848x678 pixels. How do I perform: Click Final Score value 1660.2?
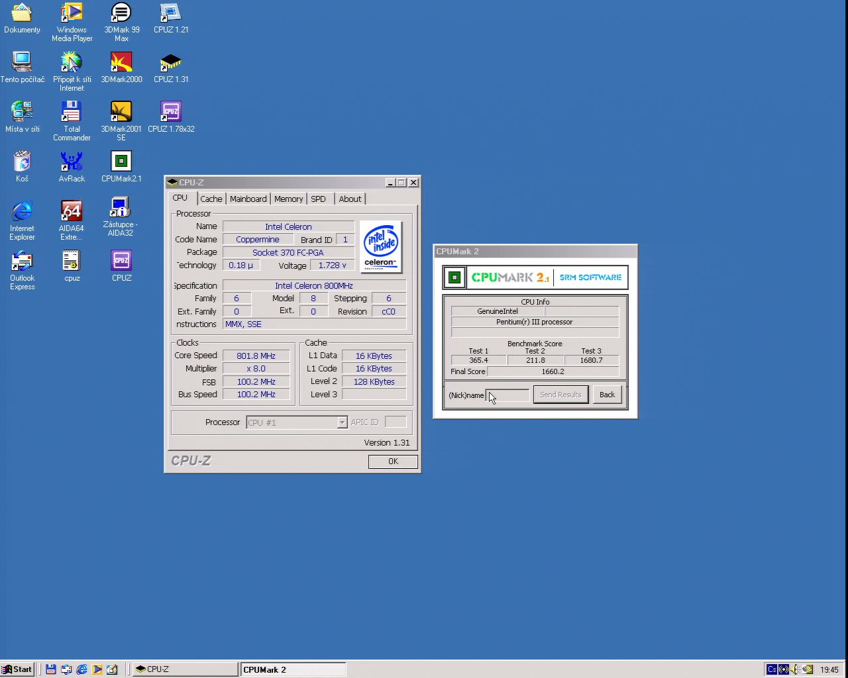(553, 371)
